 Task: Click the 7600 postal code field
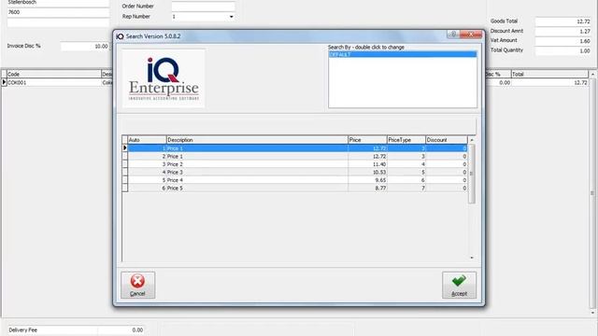coord(58,12)
